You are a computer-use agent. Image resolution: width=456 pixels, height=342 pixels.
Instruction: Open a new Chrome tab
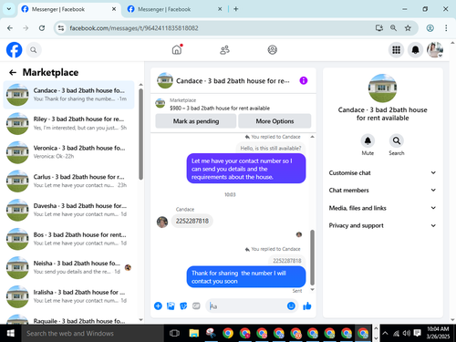click(x=236, y=9)
